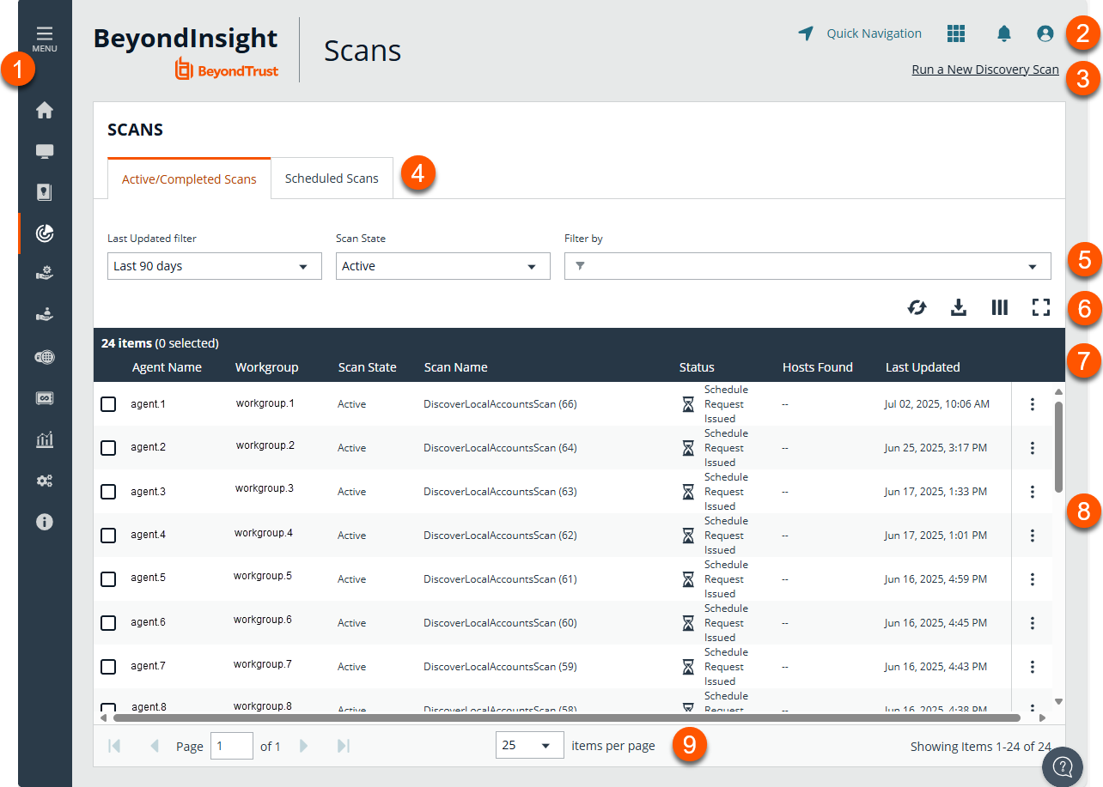
Task: Click the grid's horizontal scrollbar thumb
Action: point(565,717)
